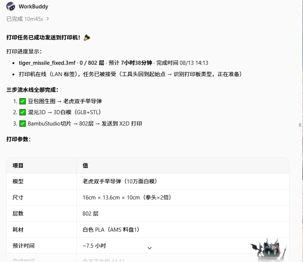303x262 pixels.
Task: Select the tiger_missile_fixed.3mf file name
Action: click(47, 63)
